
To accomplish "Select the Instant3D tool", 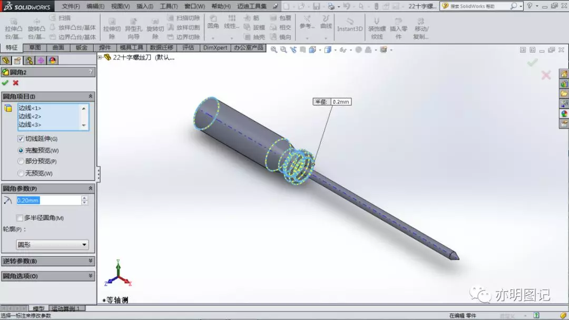I will [349, 25].
